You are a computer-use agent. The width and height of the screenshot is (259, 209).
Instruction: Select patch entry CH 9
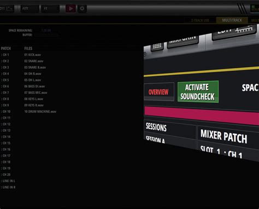5,105
